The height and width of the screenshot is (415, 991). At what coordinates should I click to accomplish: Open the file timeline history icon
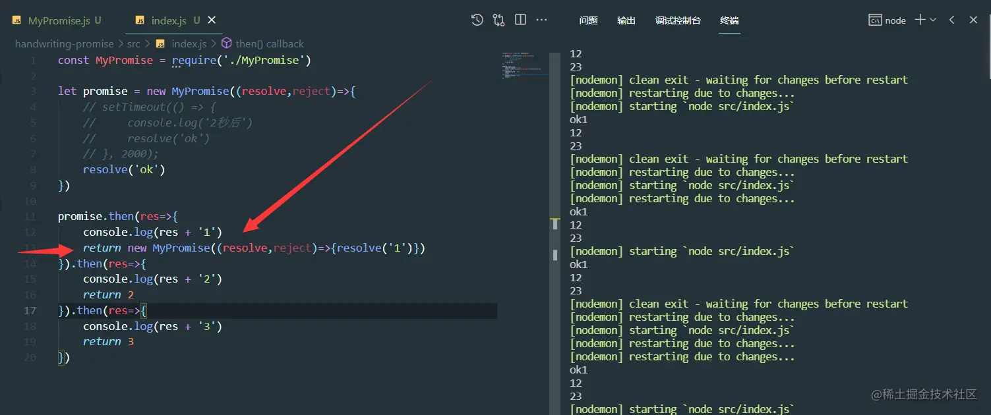tap(477, 20)
